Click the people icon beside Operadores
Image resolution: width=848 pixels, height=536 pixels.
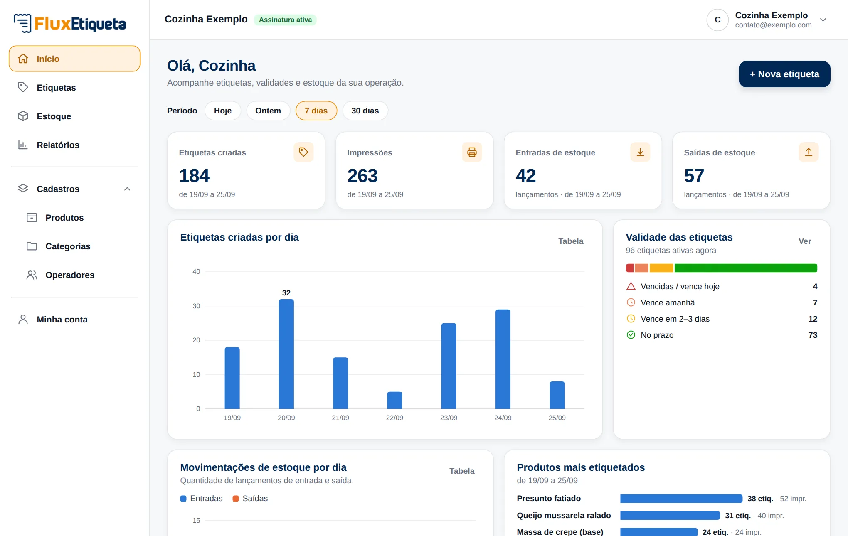(32, 275)
